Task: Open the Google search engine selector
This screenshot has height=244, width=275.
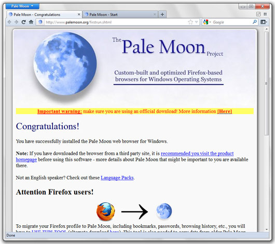Action: pyautogui.click(x=207, y=22)
